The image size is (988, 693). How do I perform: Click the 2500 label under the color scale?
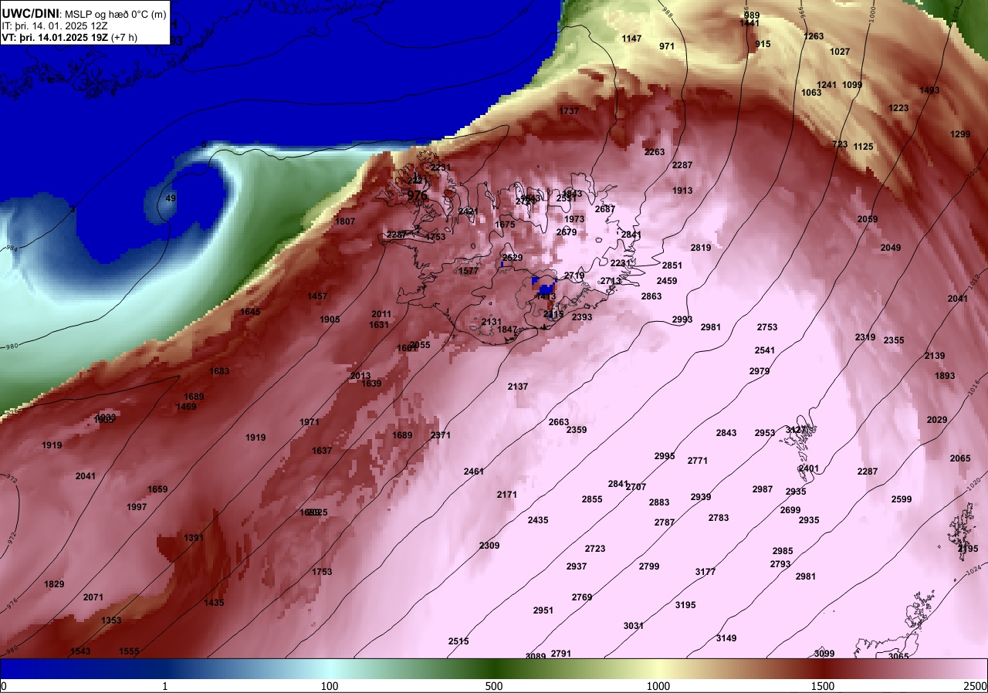point(976,686)
